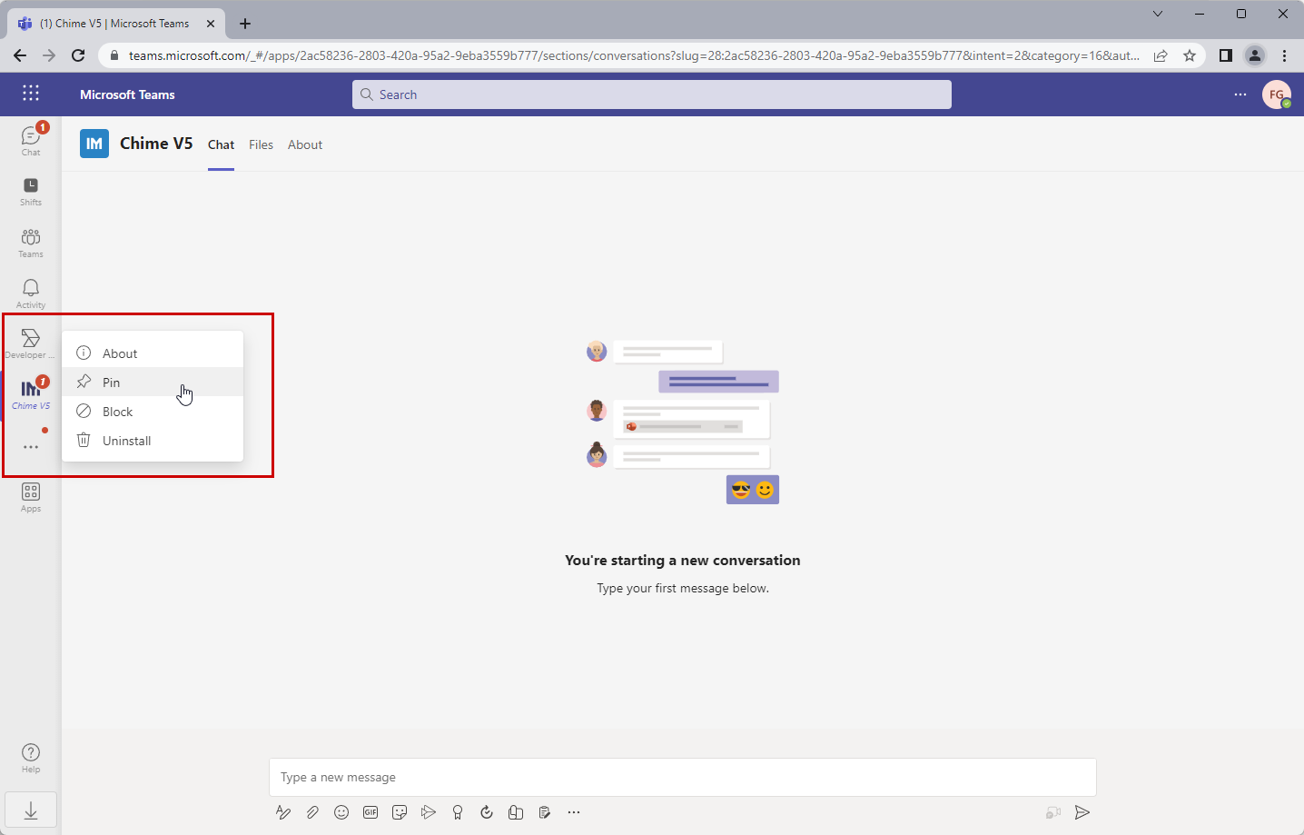Go back in browser history
The image size is (1304, 835).
tap(20, 55)
